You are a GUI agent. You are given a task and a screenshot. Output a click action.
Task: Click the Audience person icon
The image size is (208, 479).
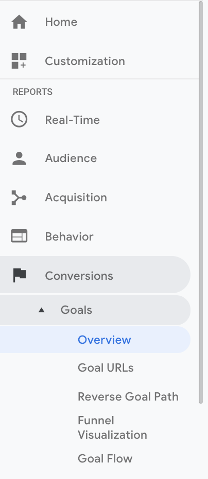(x=19, y=158)
